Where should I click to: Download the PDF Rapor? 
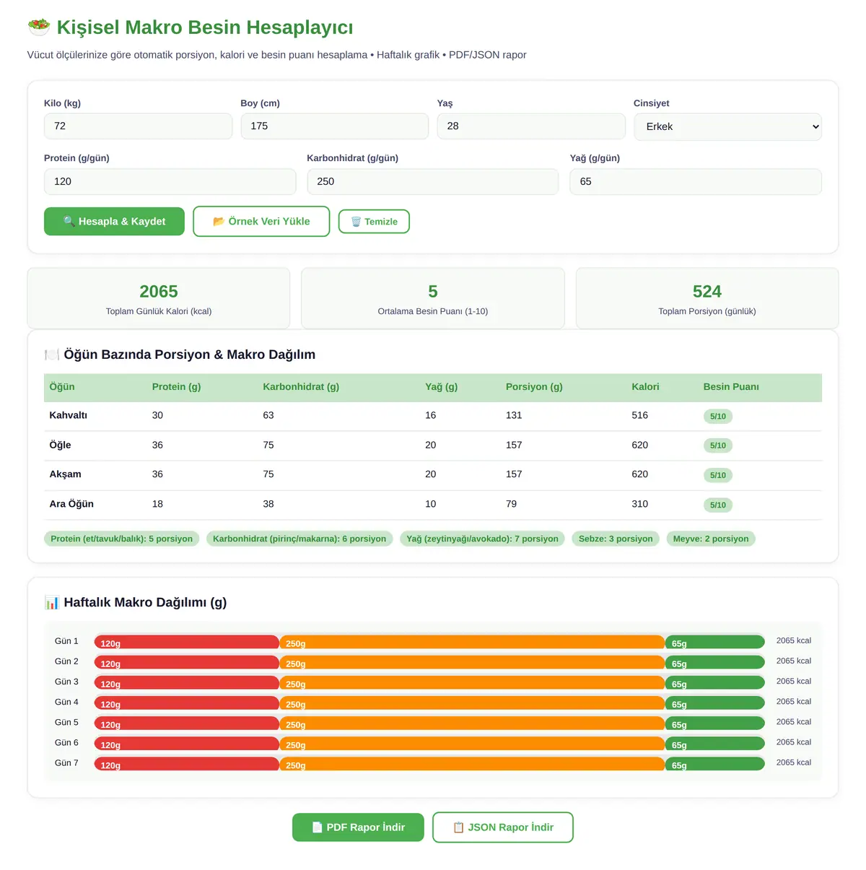click(x=358, y=827)
